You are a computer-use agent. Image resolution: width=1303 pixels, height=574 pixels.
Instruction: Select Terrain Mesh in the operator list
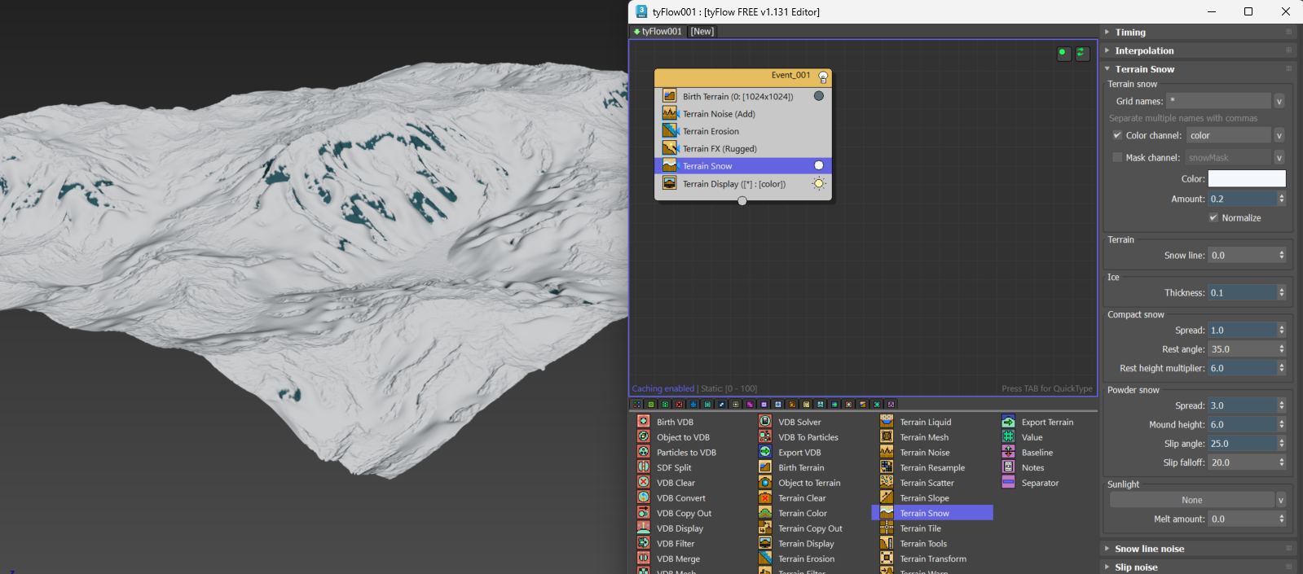point(924,437)
